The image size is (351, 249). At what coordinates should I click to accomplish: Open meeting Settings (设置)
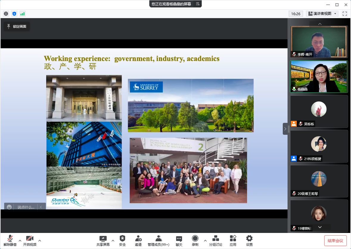[x=249, y=240]
